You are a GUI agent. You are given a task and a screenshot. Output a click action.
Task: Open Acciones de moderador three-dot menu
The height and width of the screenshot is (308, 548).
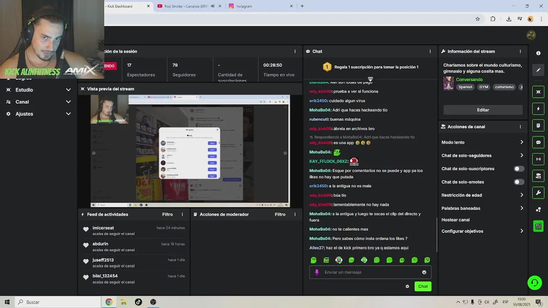click(295, 214)
